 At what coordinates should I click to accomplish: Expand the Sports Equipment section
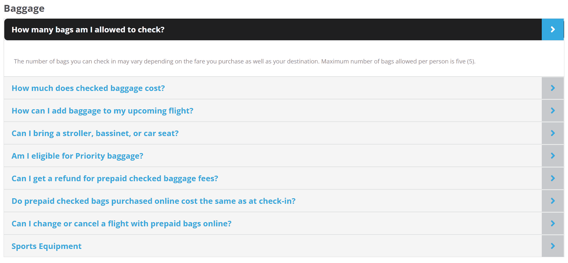47,246
